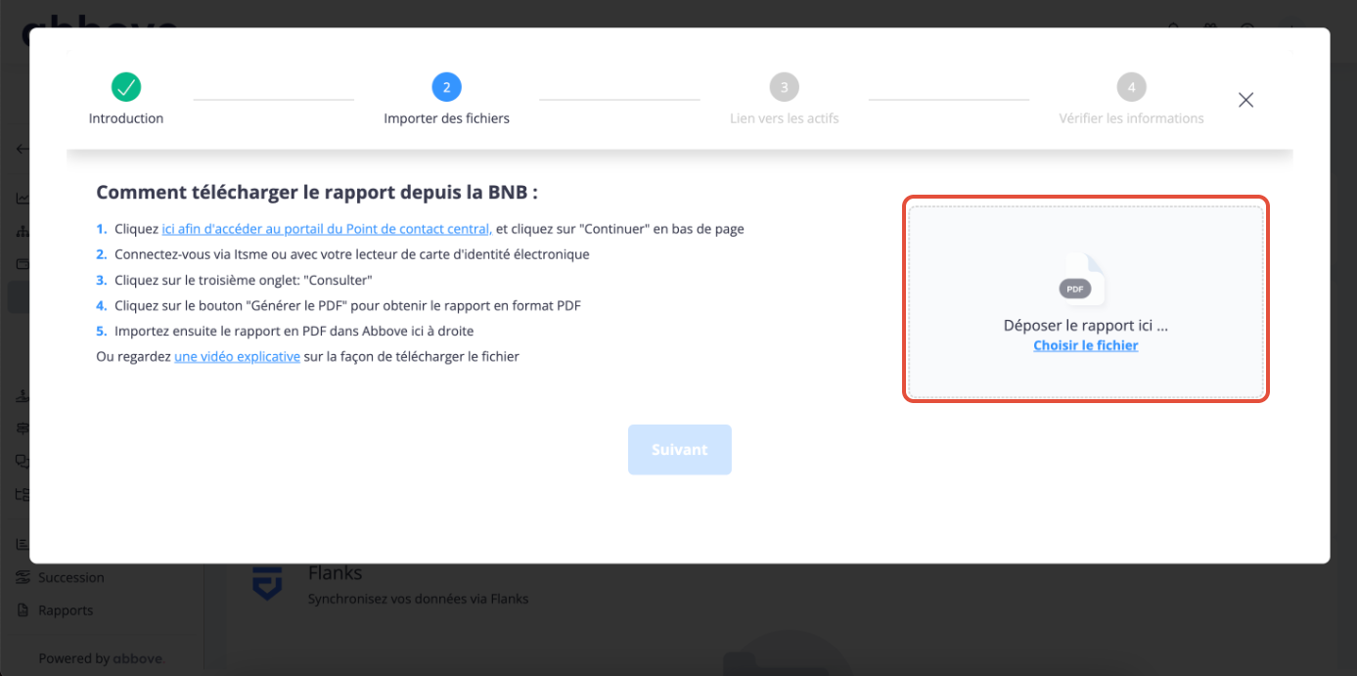Click 'Choisir le fichier' to browse files
Image resolution: width=1357 pixels, height=676 pixels.
(1085, 345)
